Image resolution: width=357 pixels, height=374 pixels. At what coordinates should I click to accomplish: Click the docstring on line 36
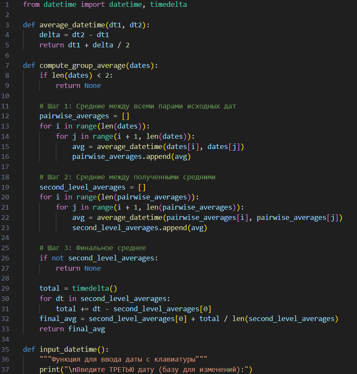(123, 359)
